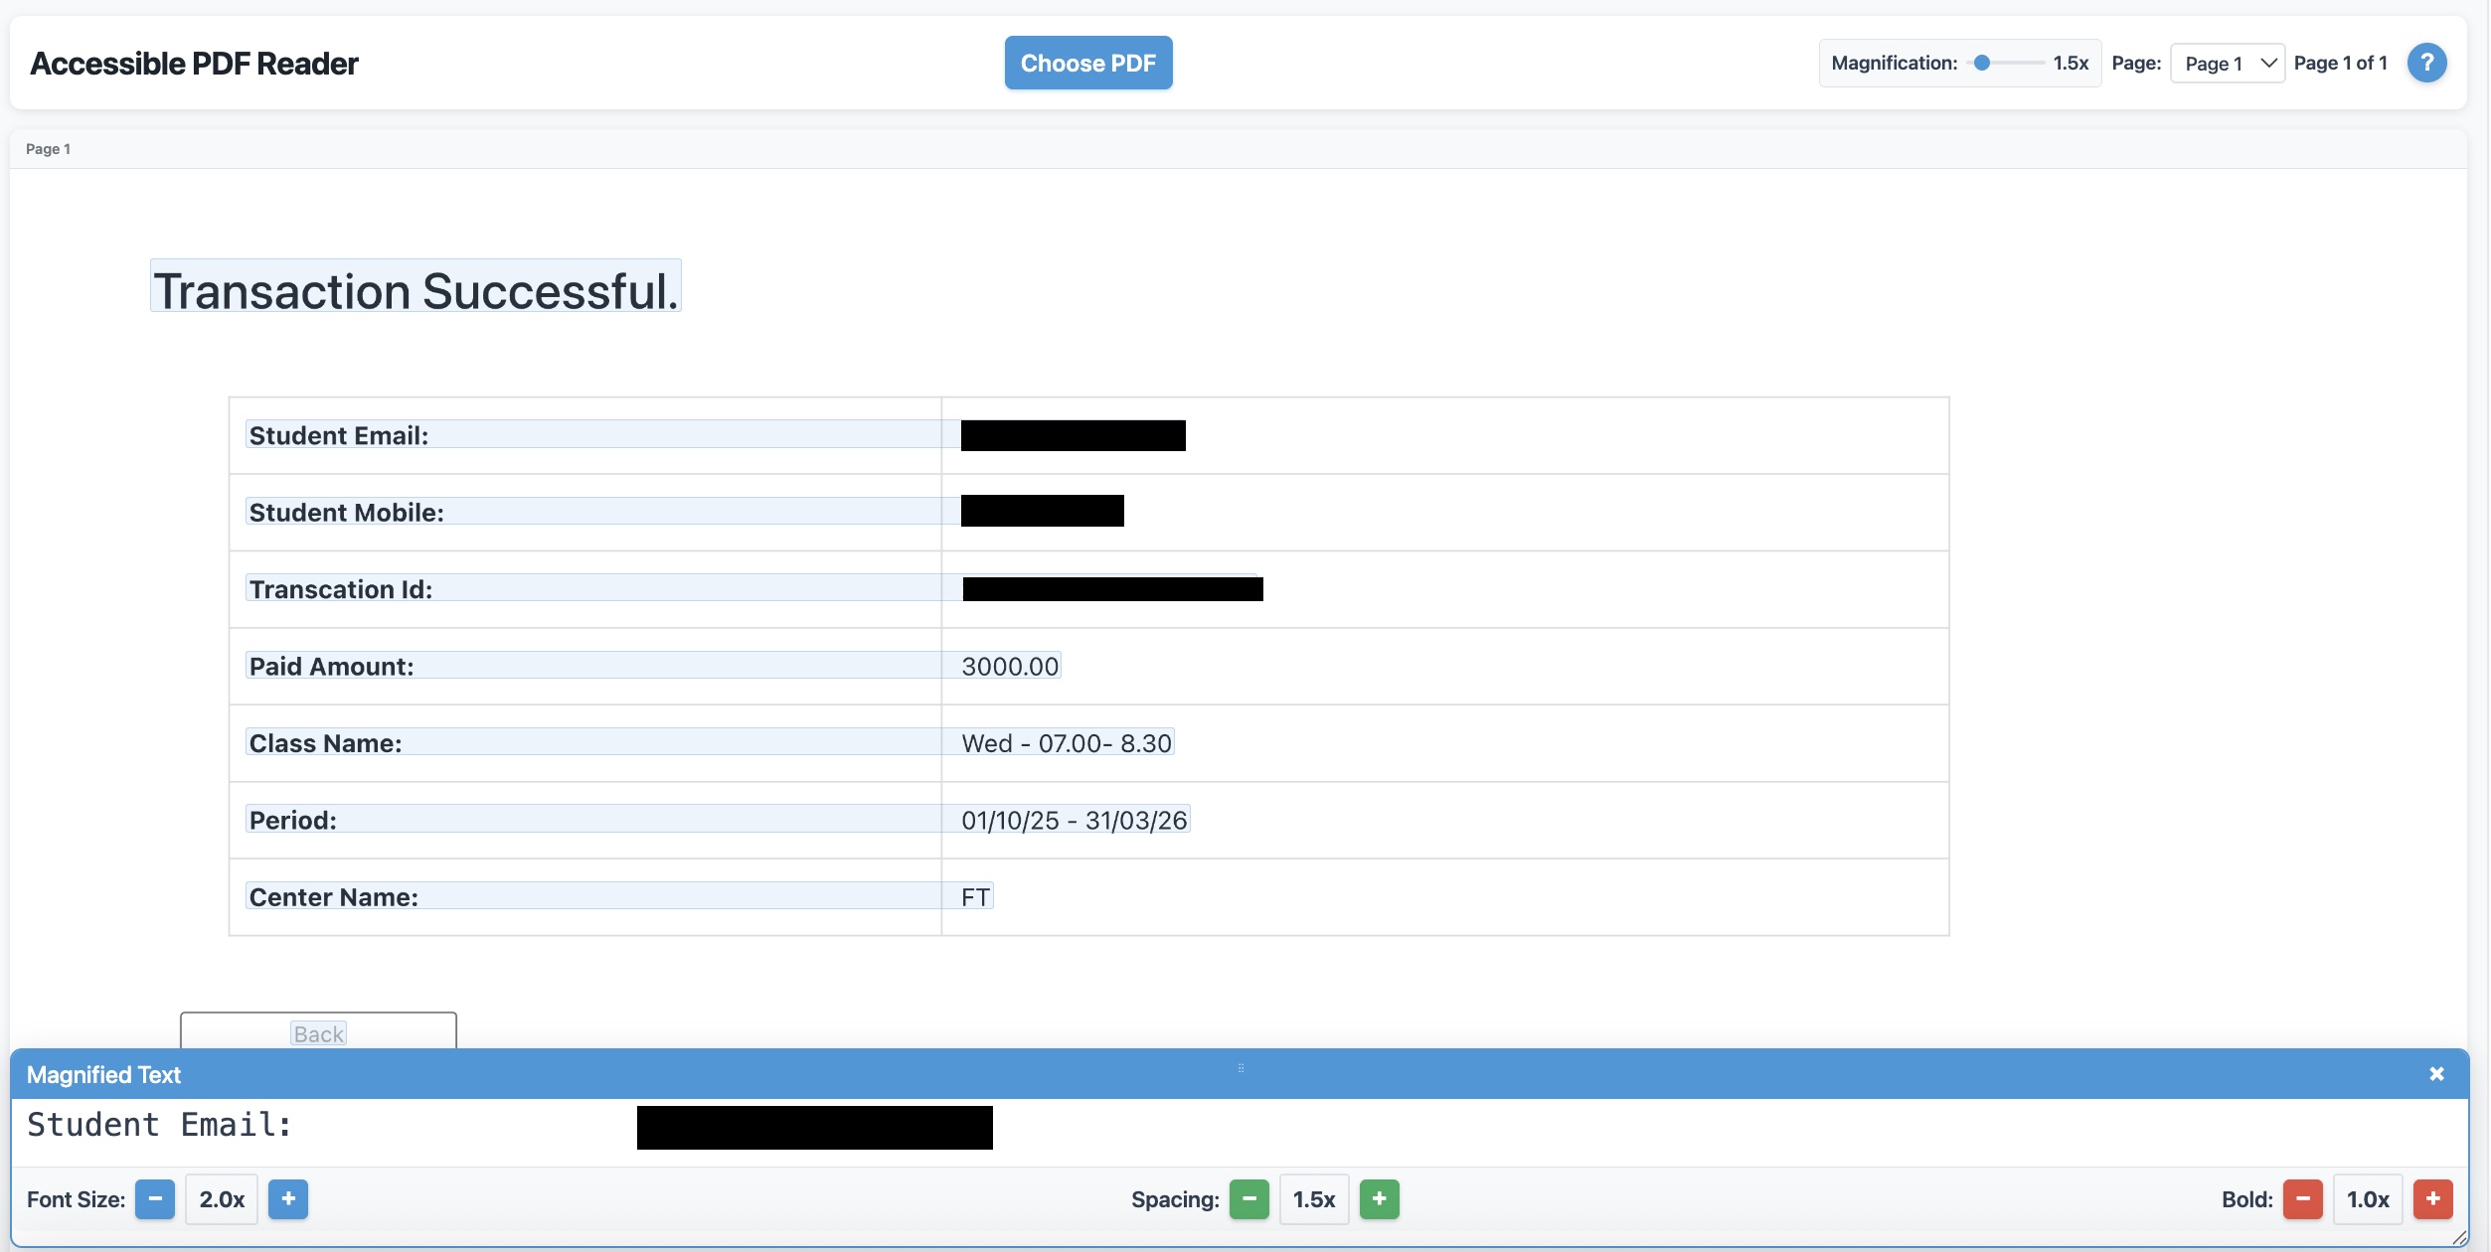Screen dimensions: 2491x1252
Task: Increase font size with plus button
Action: [288, 1199]
